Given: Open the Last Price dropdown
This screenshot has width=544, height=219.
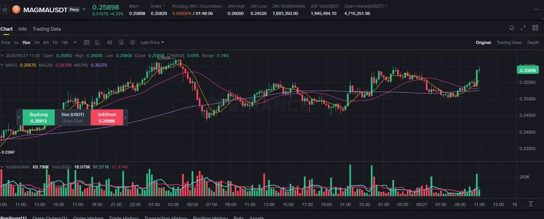Looking at the screenshot, I should coord(152,42).
